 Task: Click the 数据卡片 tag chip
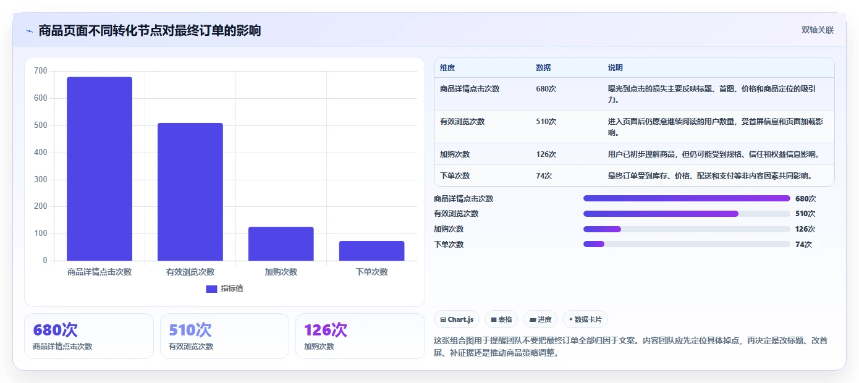point(585,319)
